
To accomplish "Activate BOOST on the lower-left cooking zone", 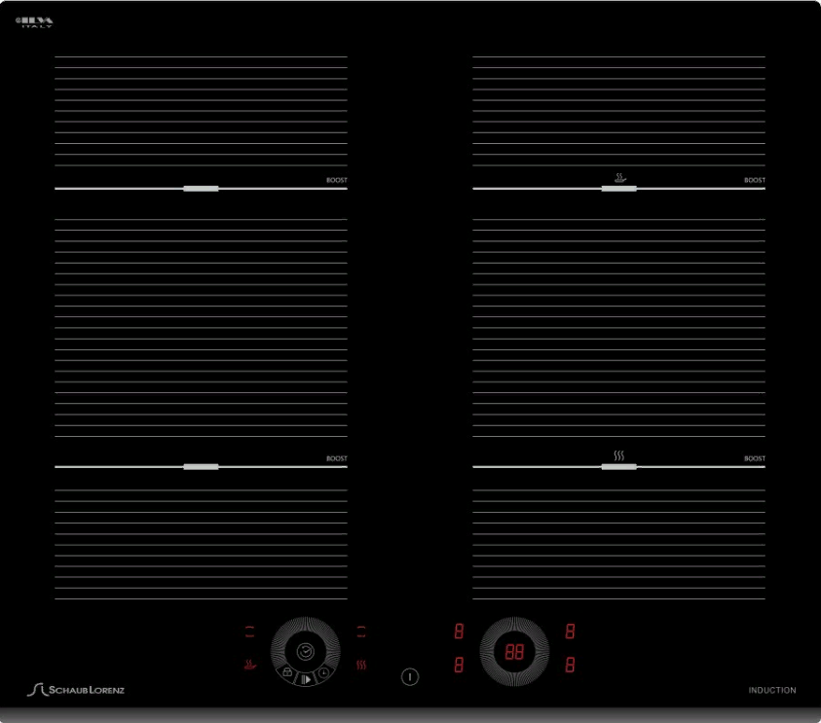I will [x=336, y=458].
